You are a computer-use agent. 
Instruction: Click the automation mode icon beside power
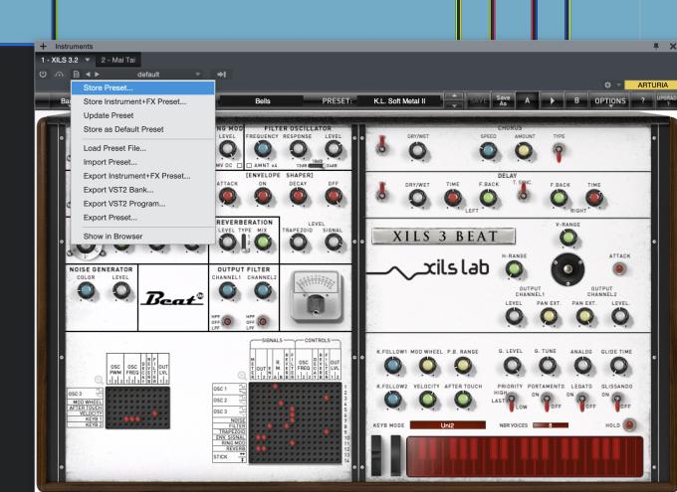pos(59,75)
